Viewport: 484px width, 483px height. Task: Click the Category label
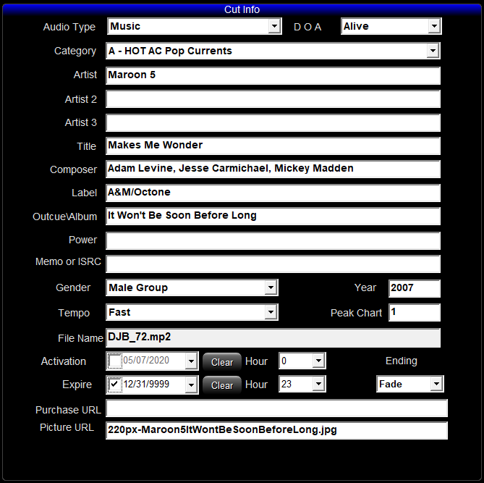click(75, 51)
